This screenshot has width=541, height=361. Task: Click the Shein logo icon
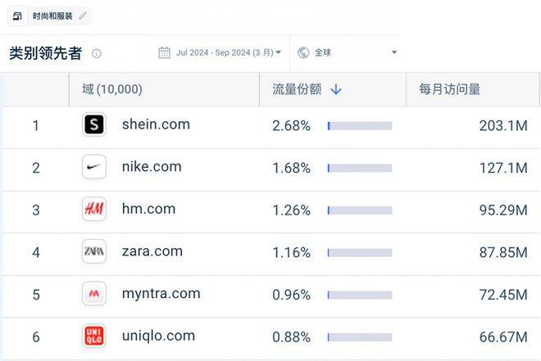point(94,124)
